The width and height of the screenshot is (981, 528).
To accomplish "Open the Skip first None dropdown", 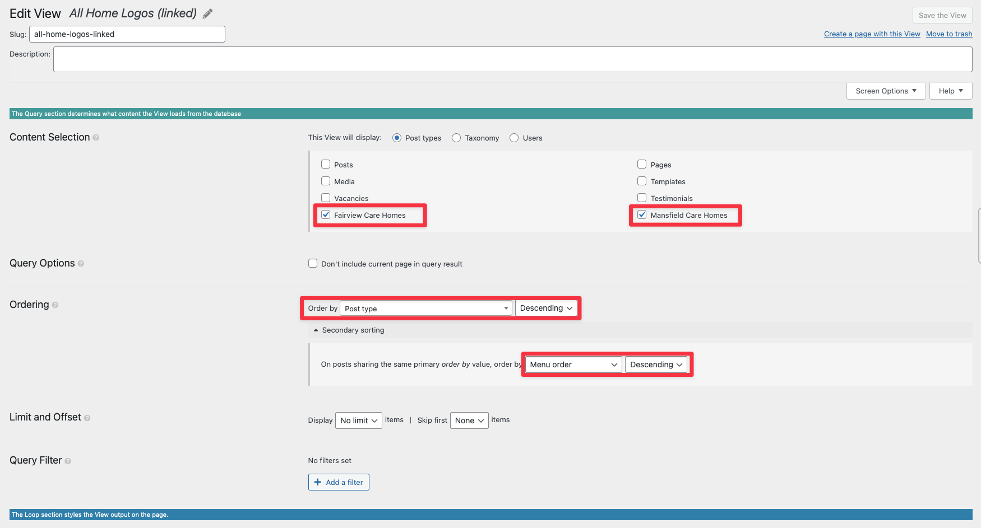I will (x=469, y=420).
